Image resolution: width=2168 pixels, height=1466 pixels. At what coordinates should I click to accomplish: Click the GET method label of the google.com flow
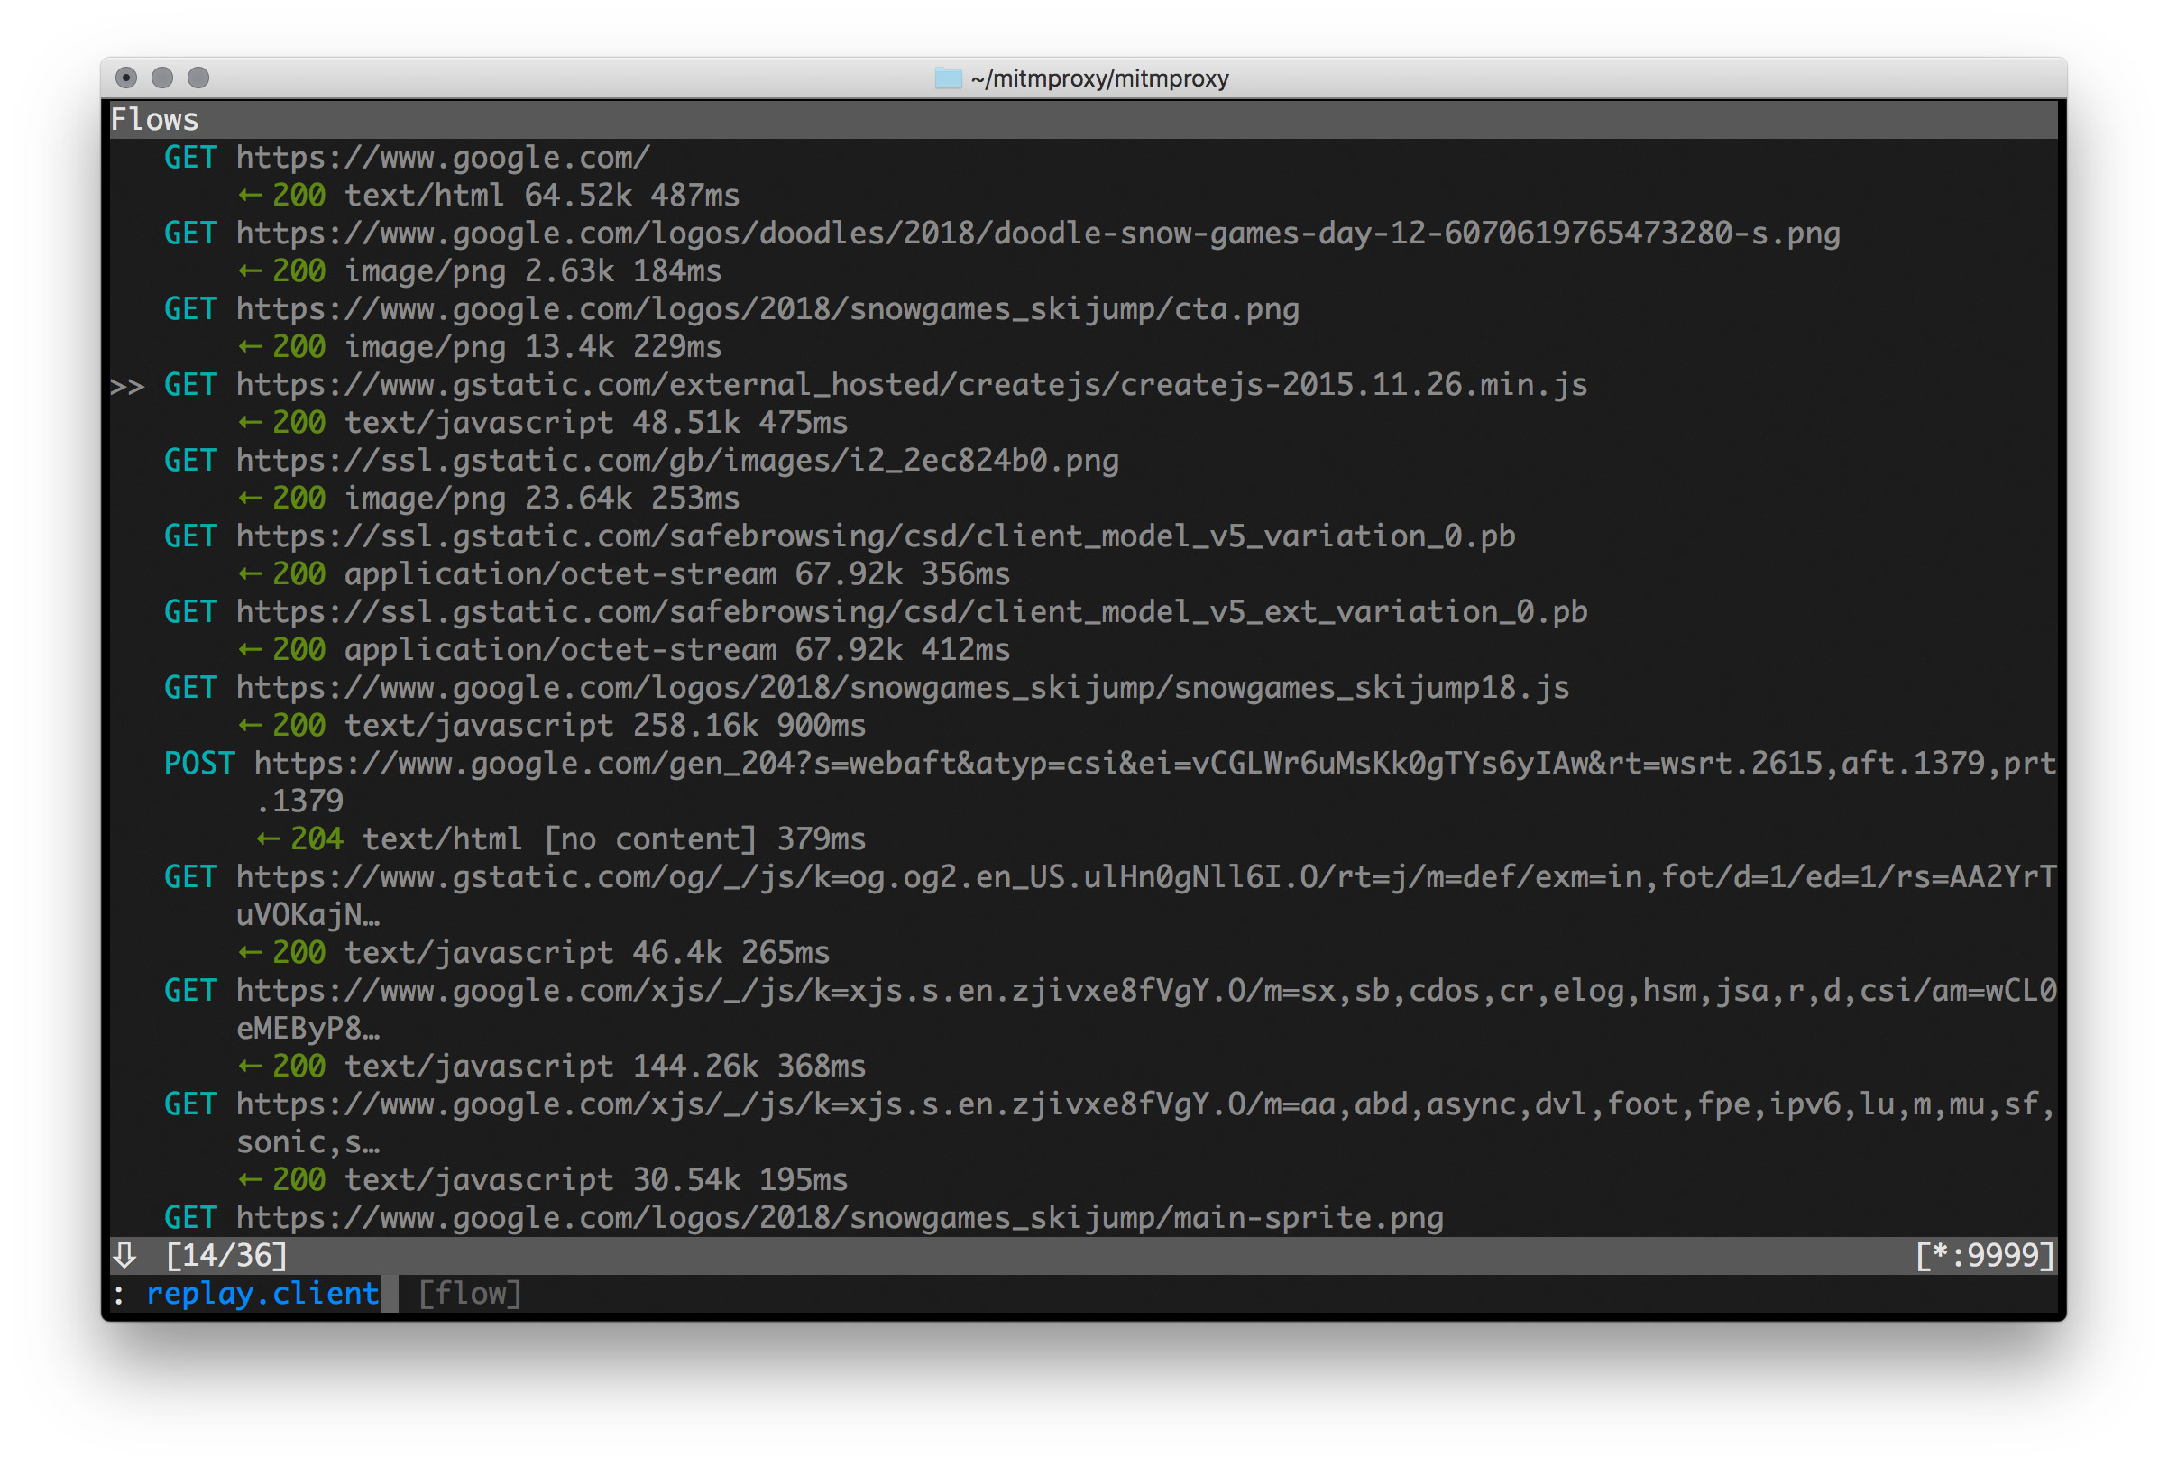point(189,157)
